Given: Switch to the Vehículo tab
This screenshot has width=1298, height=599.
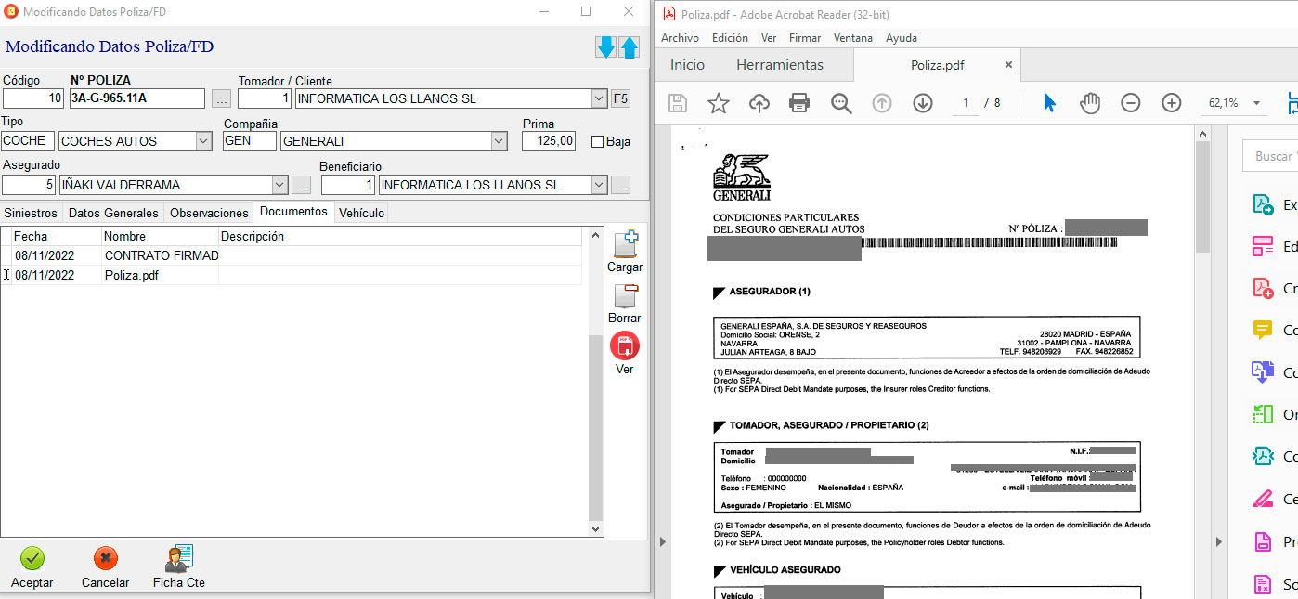Looking at the screenshot, I should point(361,213).
